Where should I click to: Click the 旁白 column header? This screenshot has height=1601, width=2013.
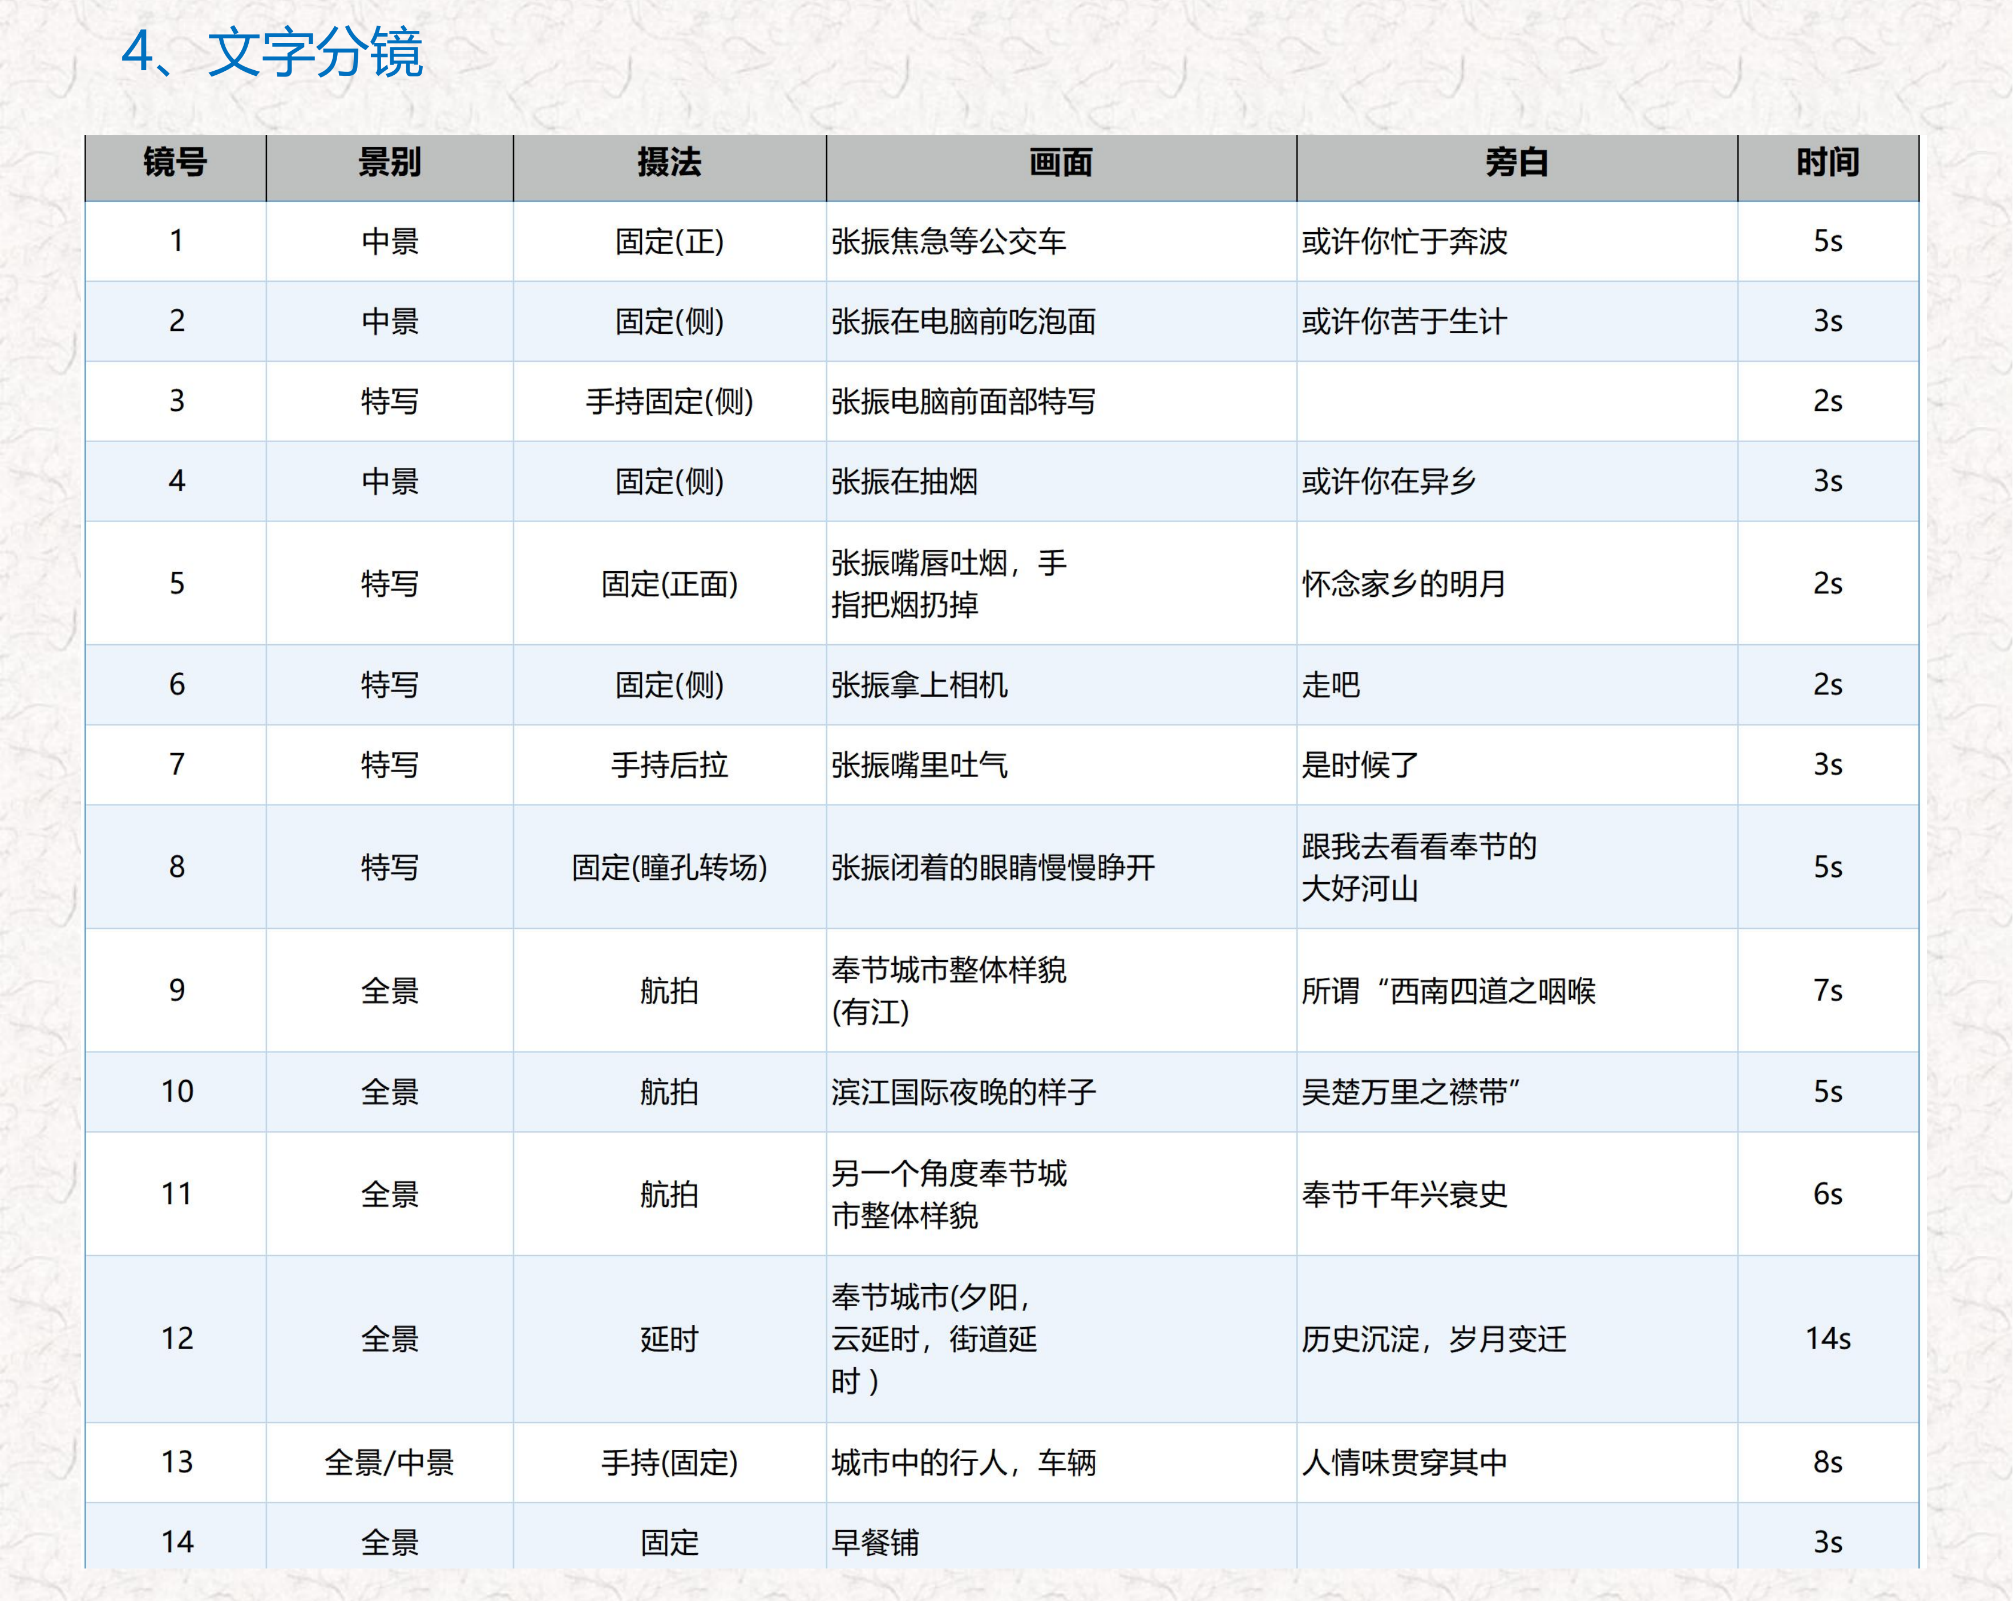pyautogui.click(x=1516, y=163)
